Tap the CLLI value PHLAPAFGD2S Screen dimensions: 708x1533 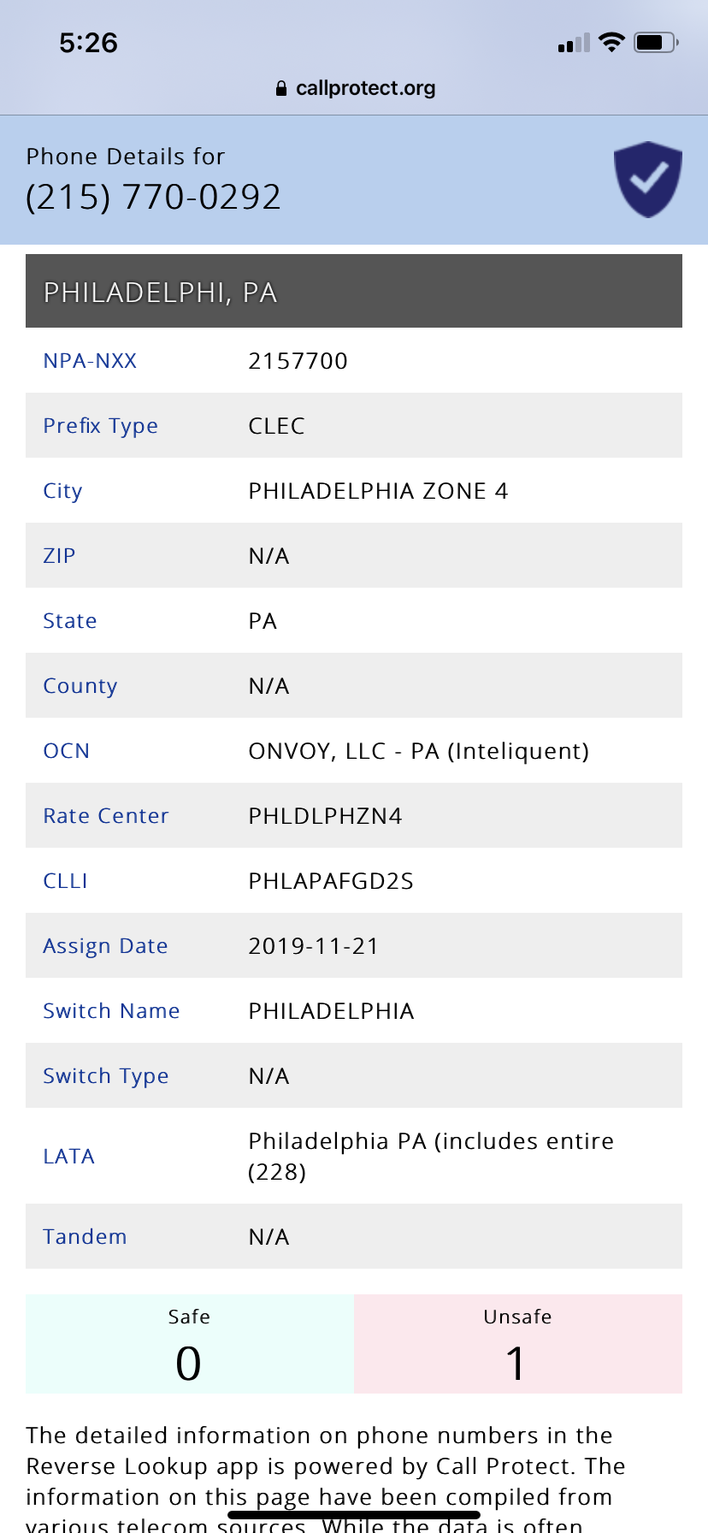[331, 881]
